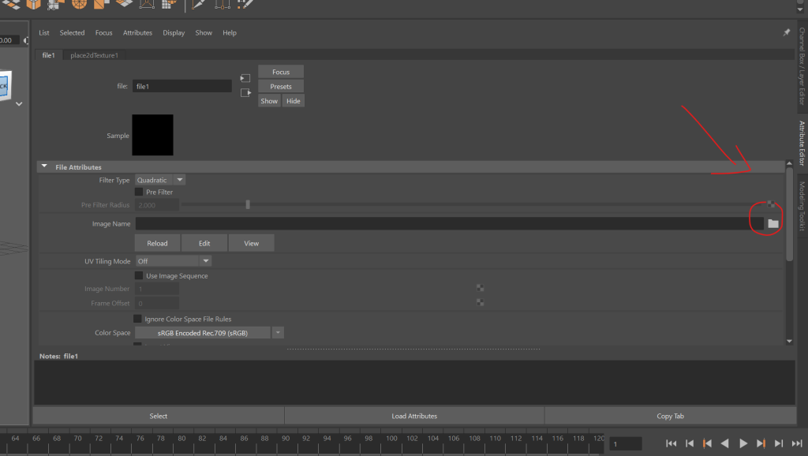
Task: Click the pin icon in Attribute Editor
Action: point(786,33)
